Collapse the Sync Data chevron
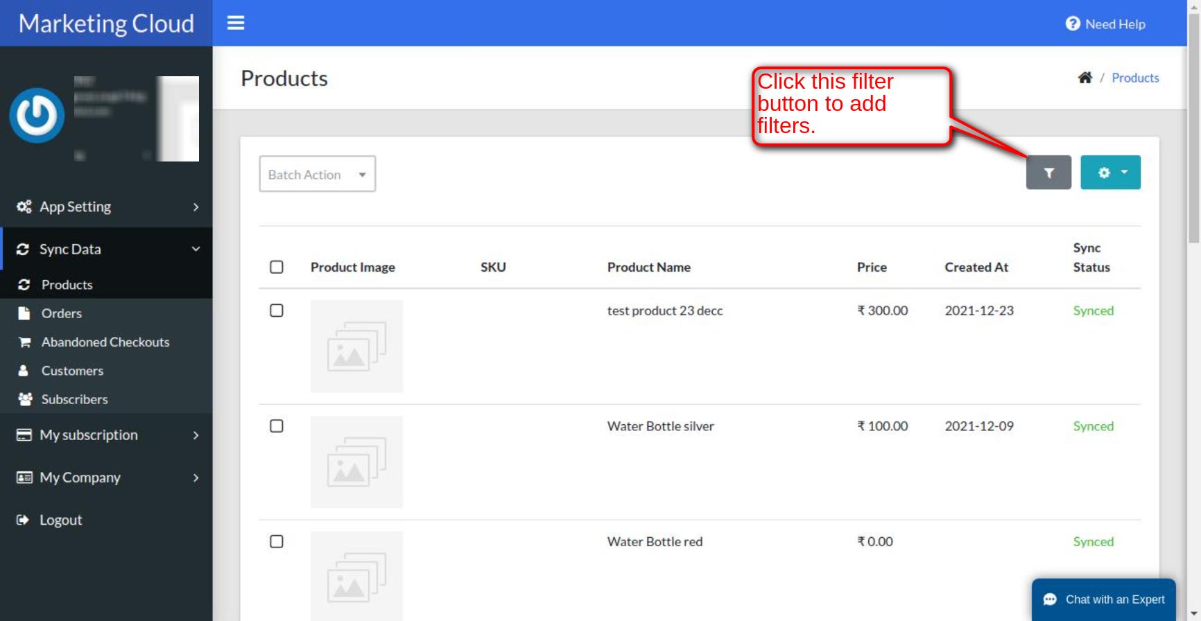Viewport: 1201px width, 621px height. pyautogui.click(x=196, y=249)
